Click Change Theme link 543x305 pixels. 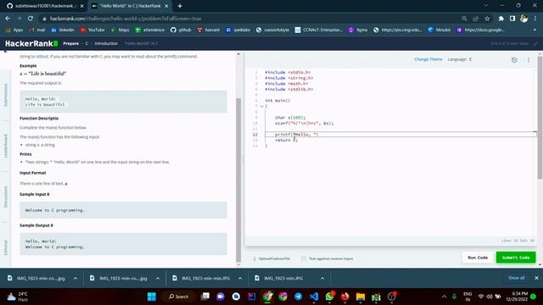tap(428, 59)
